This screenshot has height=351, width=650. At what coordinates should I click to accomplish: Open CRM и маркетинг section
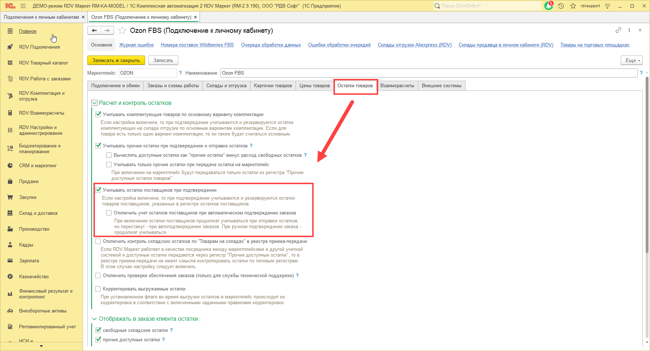(x=38, y=166)
